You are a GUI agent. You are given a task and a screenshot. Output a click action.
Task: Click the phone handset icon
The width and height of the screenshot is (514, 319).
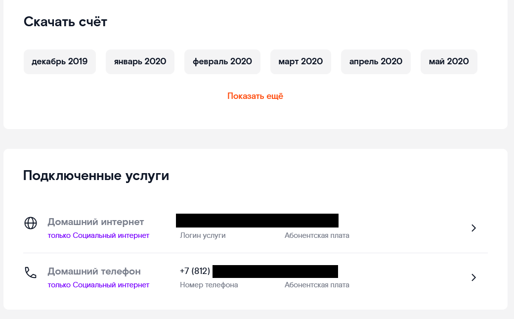[x=31, y=273]
